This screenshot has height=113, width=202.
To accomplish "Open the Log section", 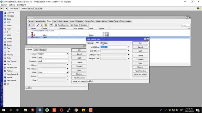I will [8, 51].
